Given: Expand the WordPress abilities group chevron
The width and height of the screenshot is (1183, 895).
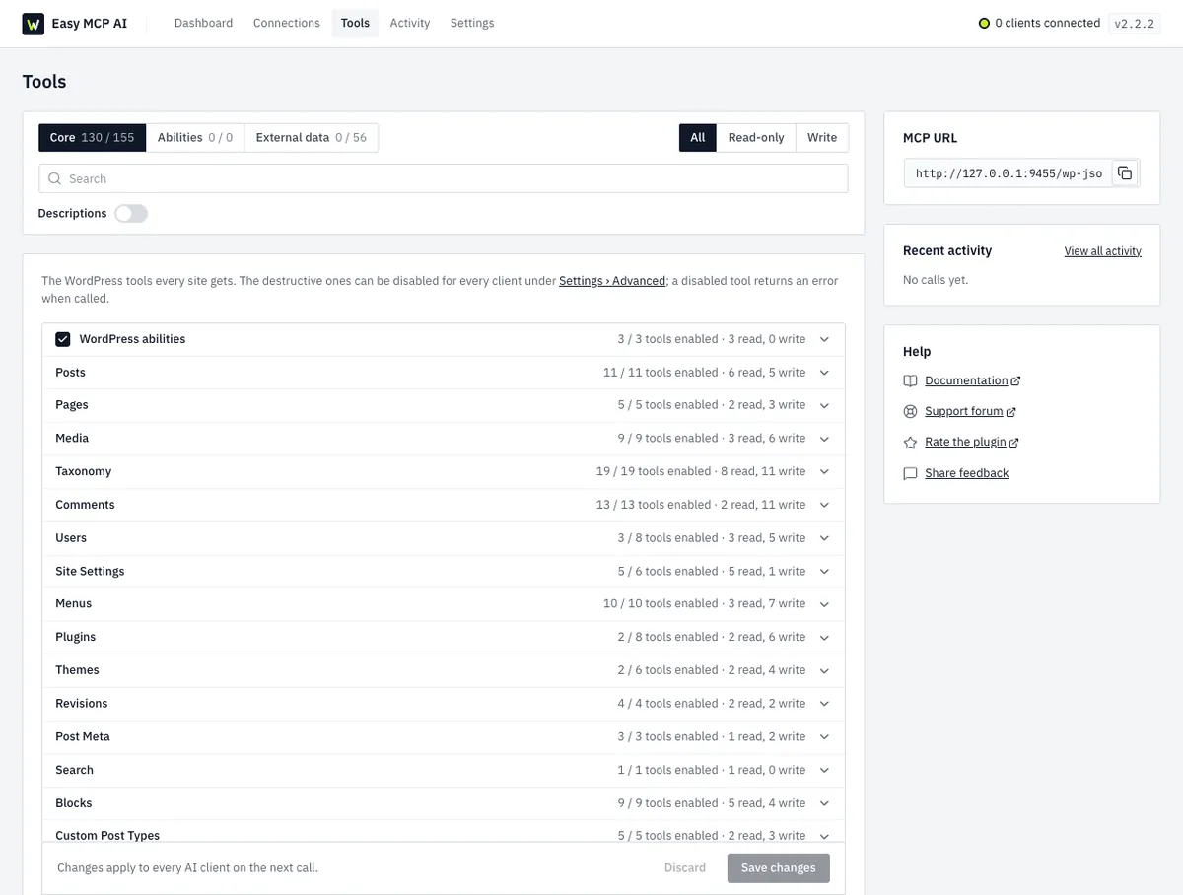Looking at the screenshot, I should [824, 339].
